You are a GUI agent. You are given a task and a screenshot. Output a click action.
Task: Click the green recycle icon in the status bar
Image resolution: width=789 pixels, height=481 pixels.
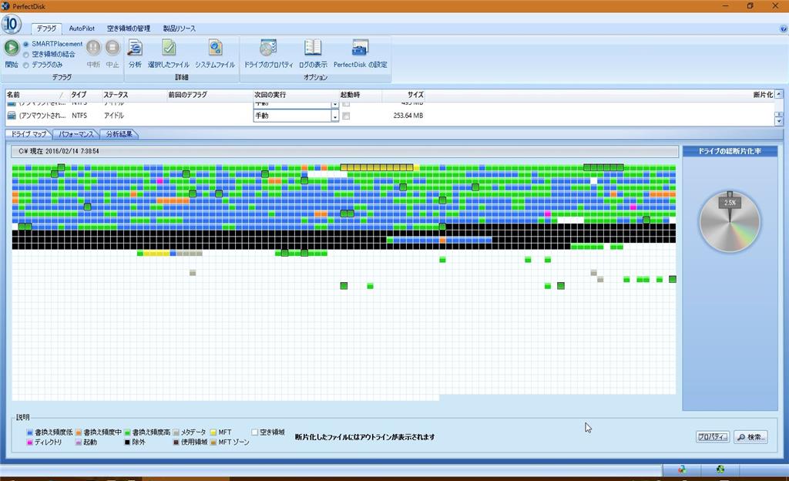720,469
